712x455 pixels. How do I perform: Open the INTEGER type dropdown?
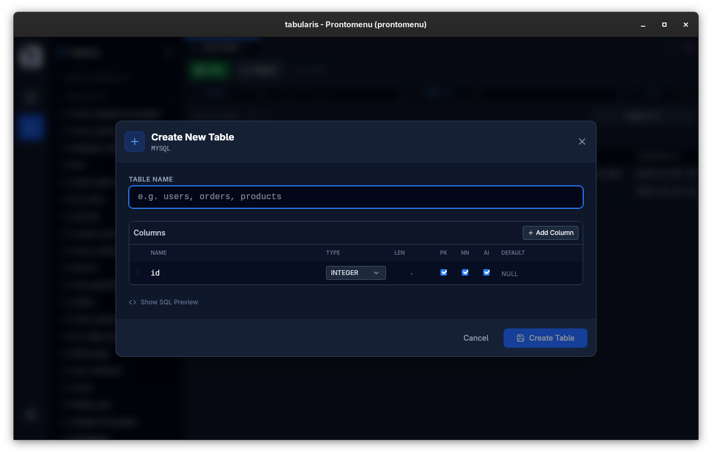tap(355, 272)
